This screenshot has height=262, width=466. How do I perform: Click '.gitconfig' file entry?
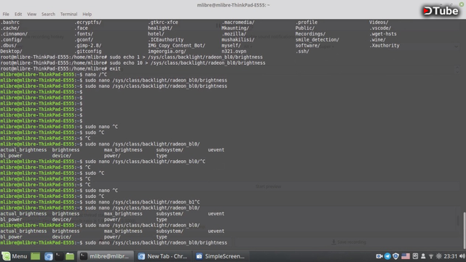[x=87, y=51]
